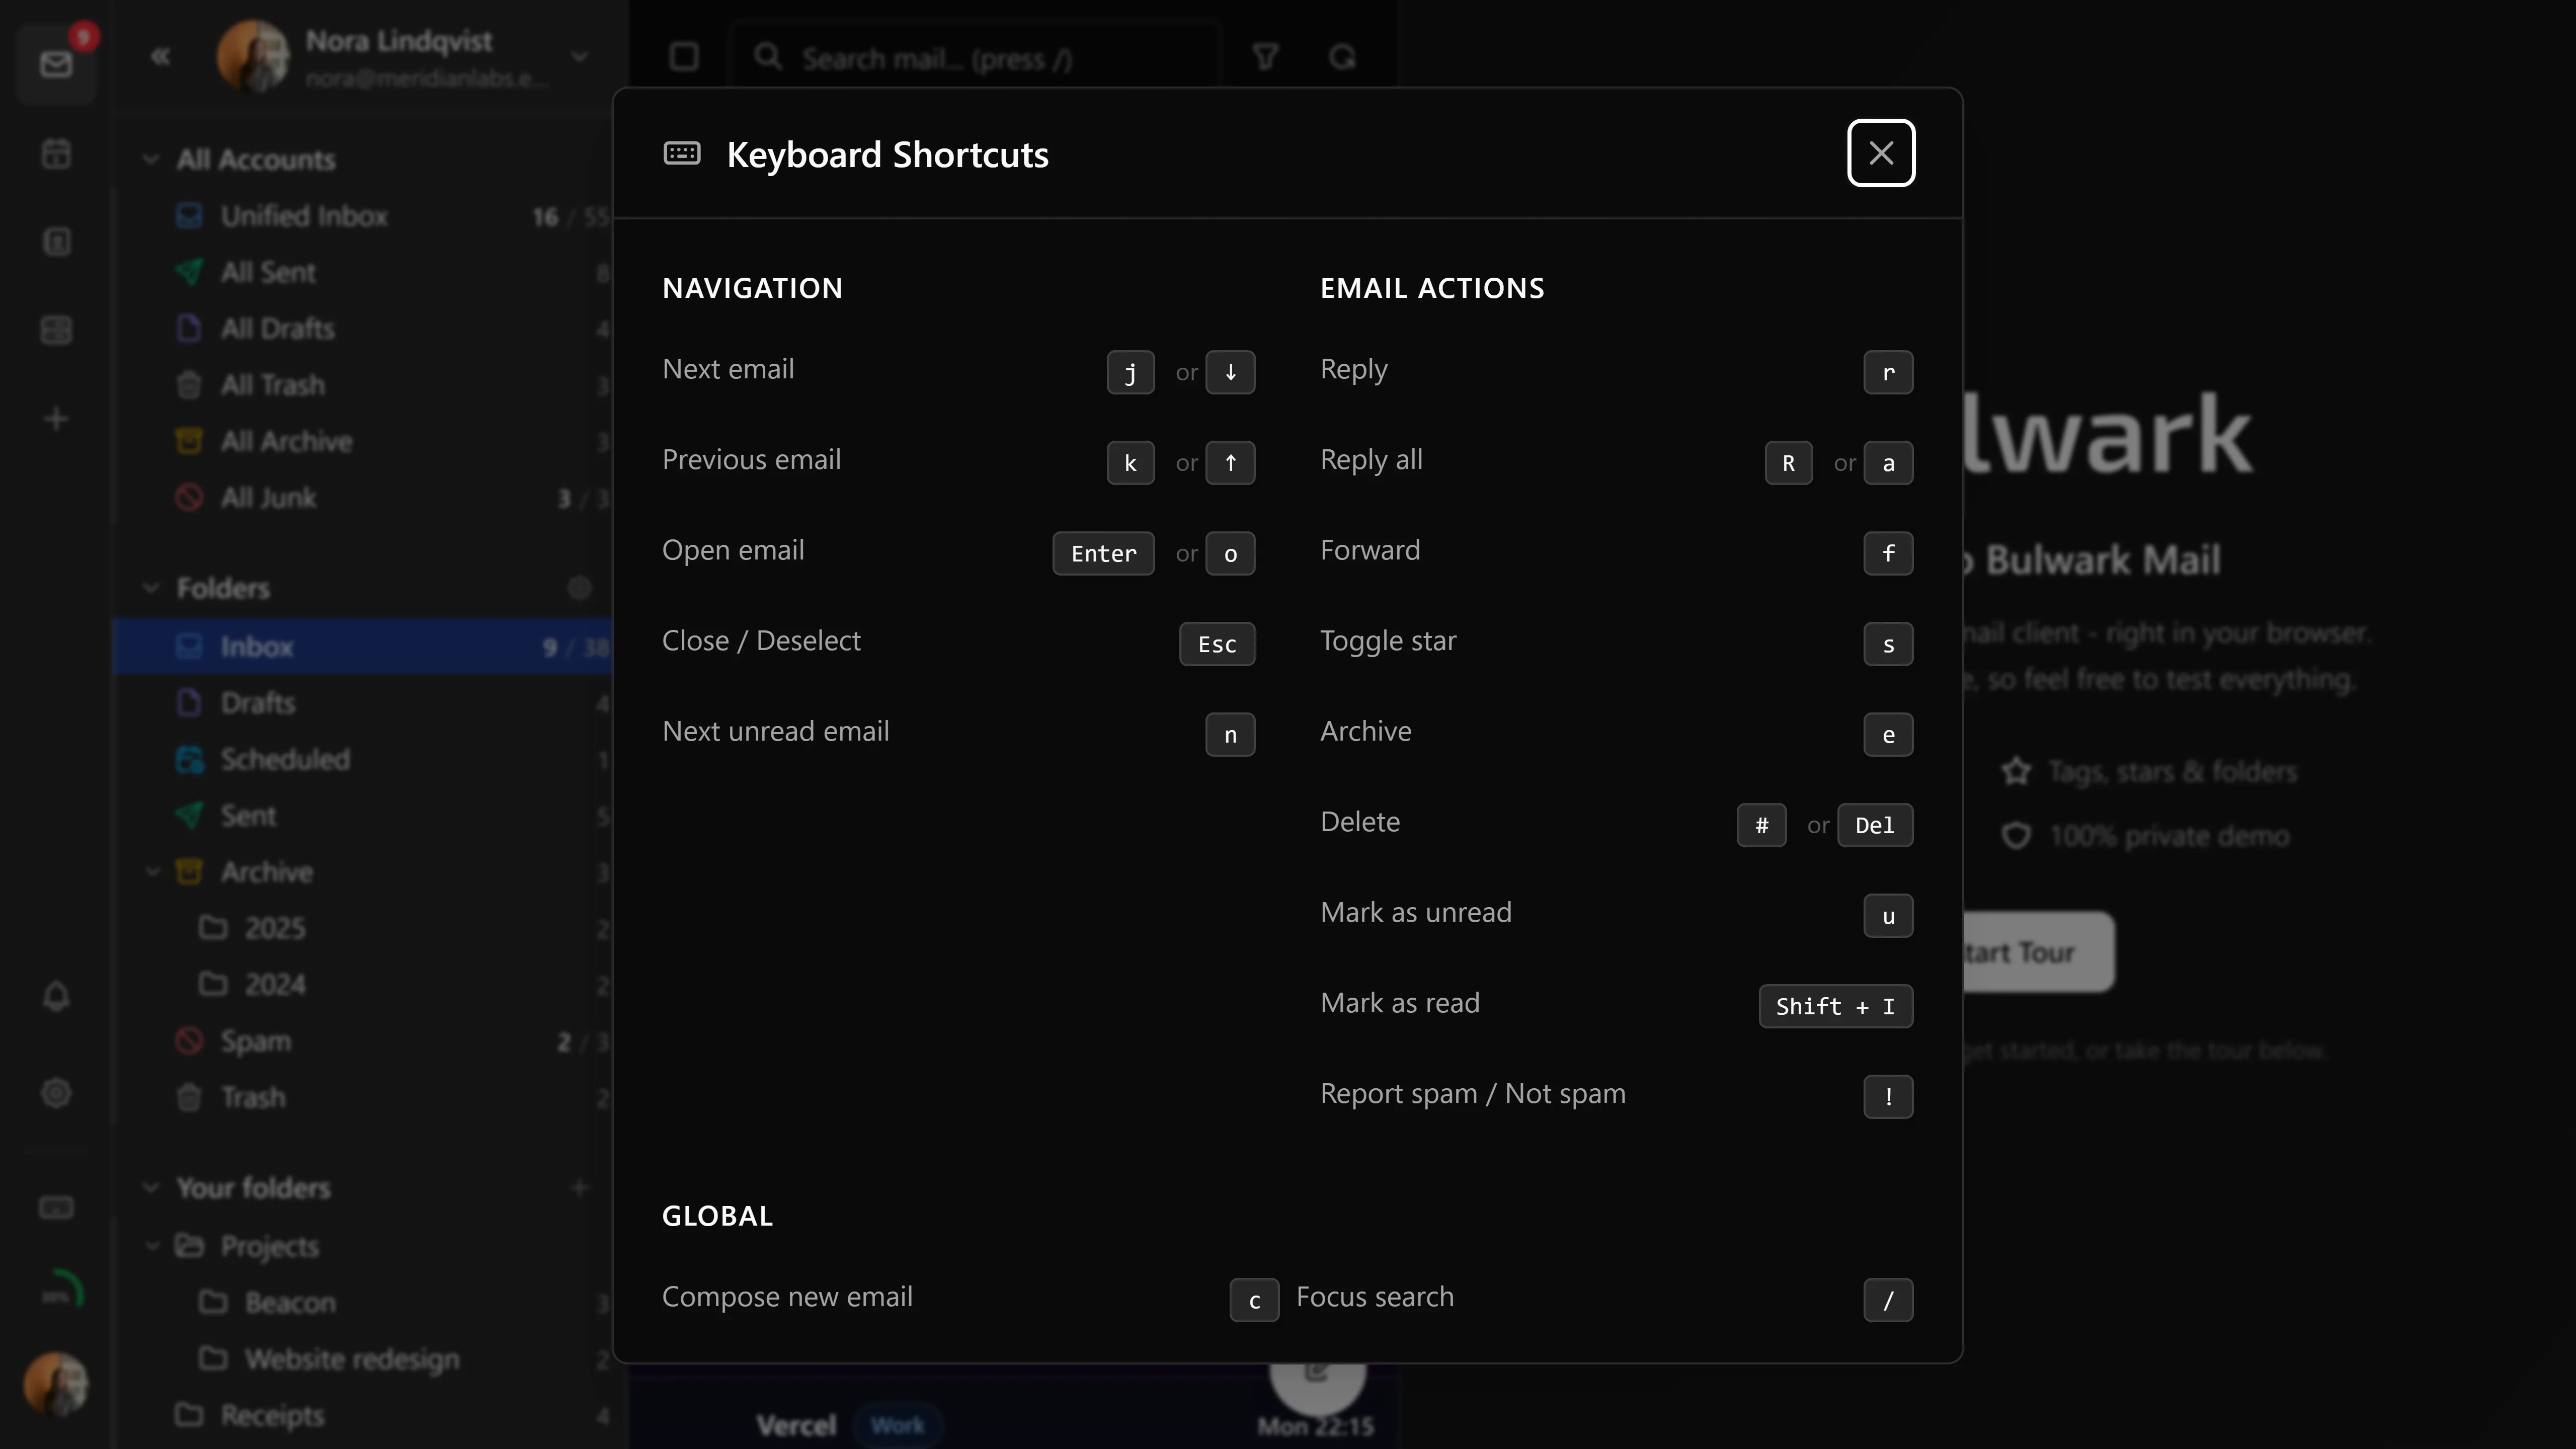The height and width of the screenshot is (1449, 2576).
Task: Focus the Search mail input field
Action: coord(976,58)
